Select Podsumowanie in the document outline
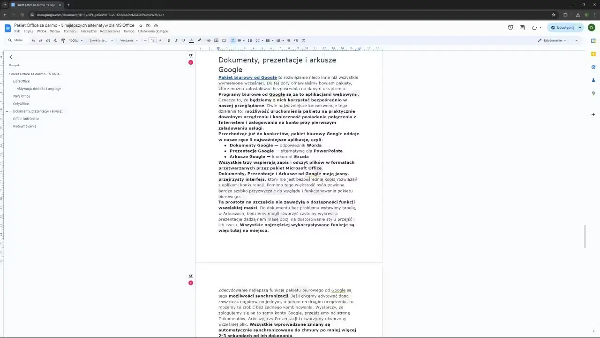600x338 pixels. point(24,126)
